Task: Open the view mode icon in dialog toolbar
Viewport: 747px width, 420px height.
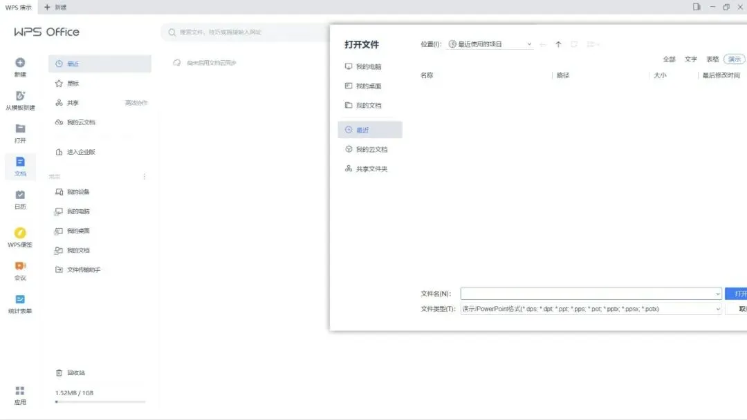Action: click(x=592, y=44)
